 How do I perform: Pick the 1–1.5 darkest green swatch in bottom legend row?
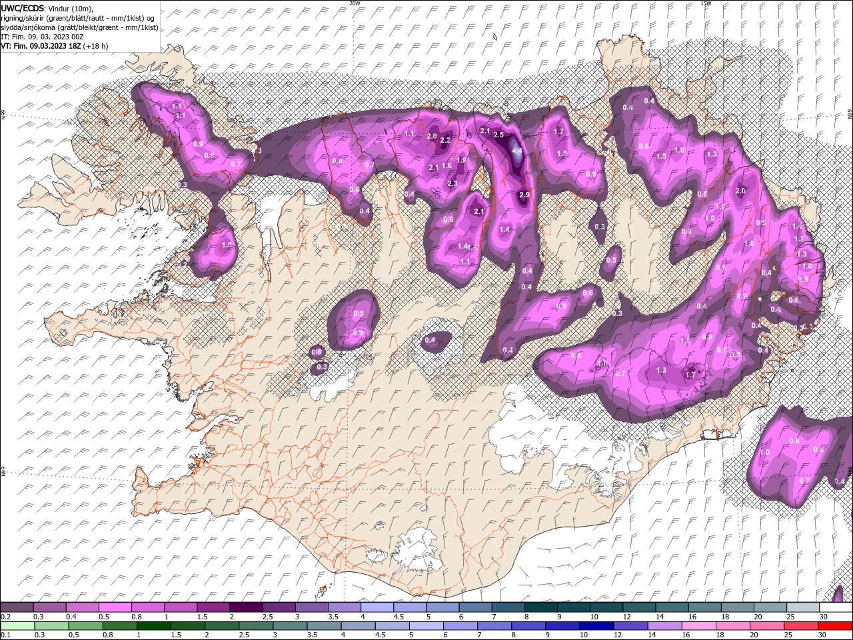[153, 626]
